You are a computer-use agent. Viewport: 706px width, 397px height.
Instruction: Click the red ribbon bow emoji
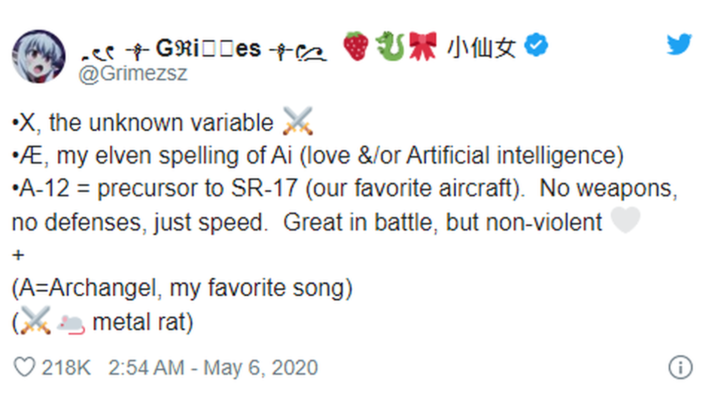(x=423, y=47)
